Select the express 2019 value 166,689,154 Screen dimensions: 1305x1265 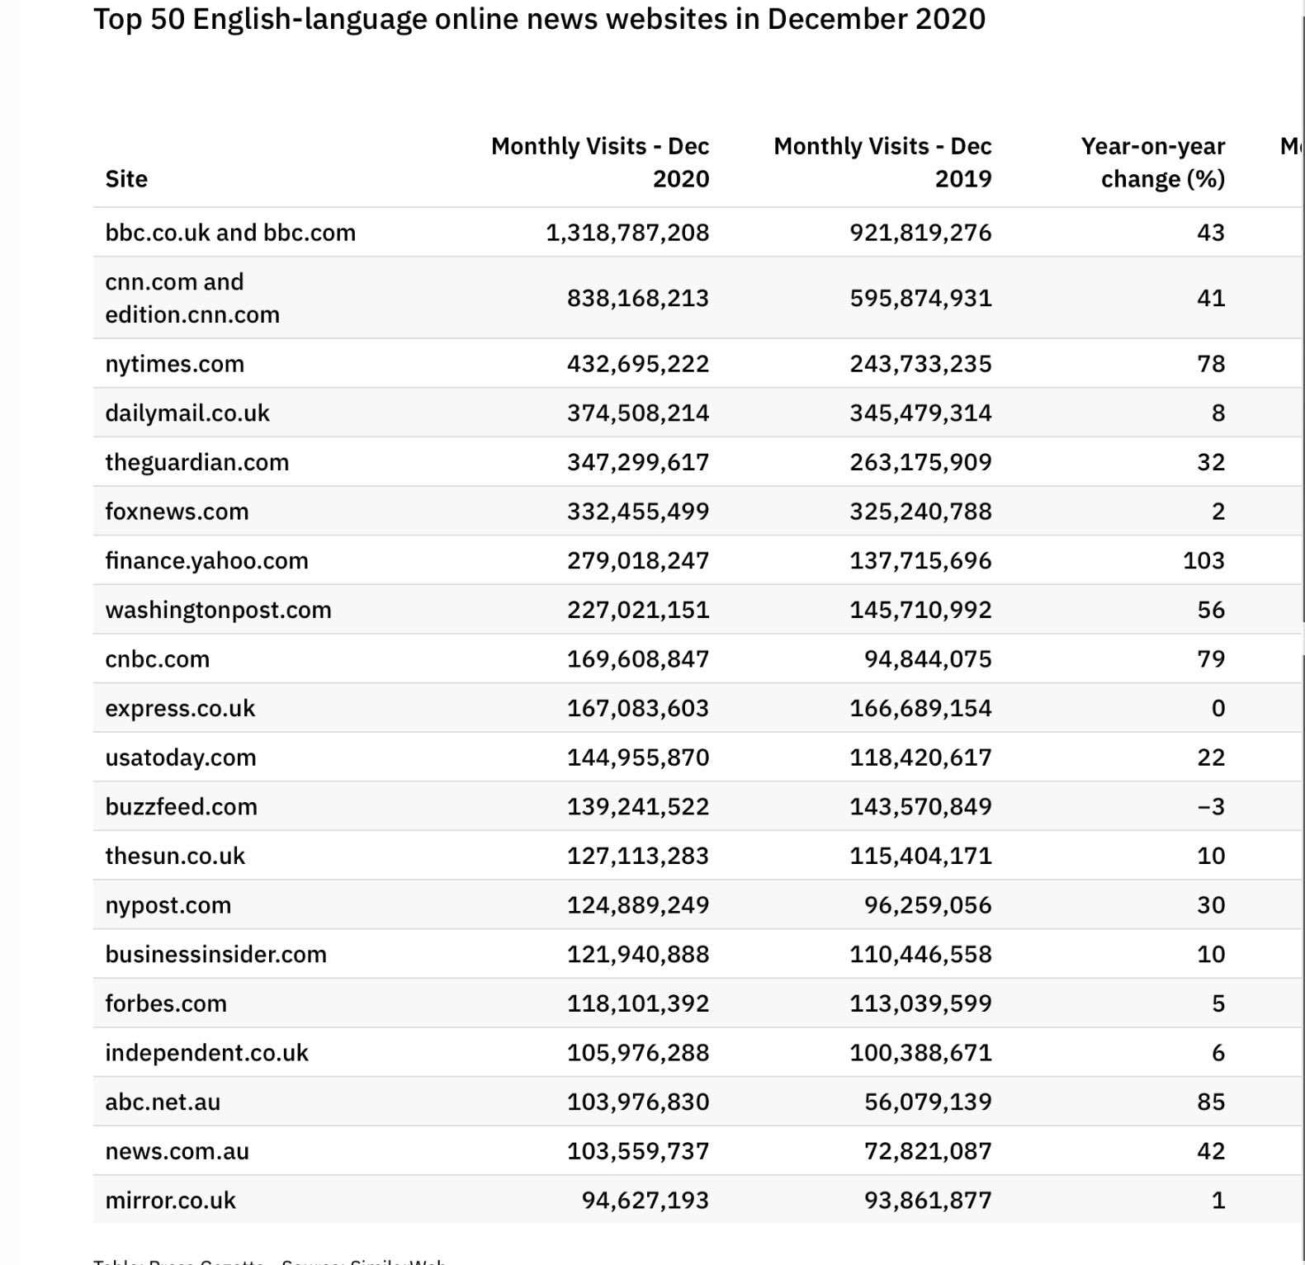click(x=921, y=708)
